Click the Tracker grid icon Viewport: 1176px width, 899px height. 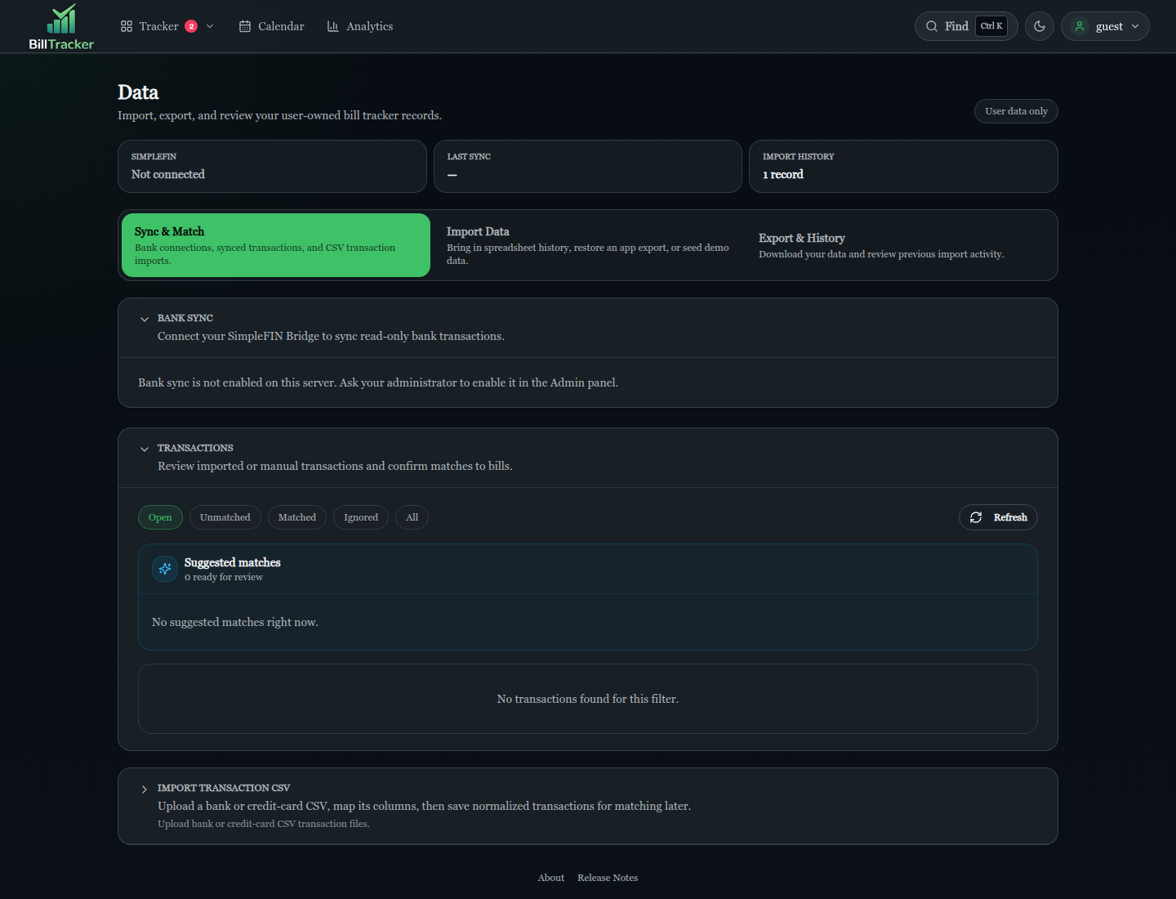(127, 26)
